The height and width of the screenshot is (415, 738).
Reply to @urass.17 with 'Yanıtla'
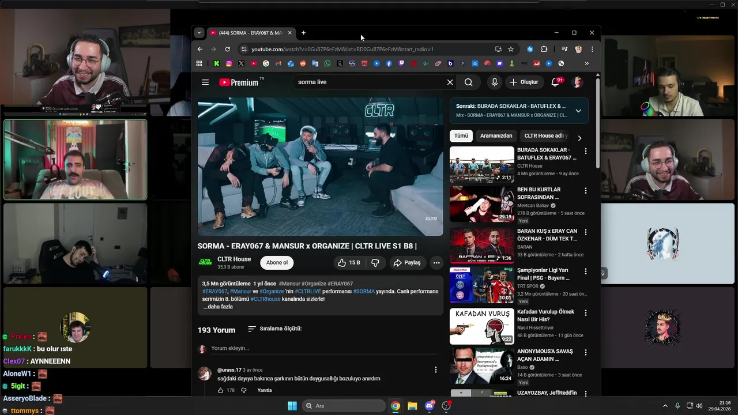tap(265, 390)
